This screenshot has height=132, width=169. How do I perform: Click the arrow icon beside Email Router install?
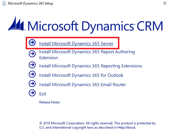32,84
